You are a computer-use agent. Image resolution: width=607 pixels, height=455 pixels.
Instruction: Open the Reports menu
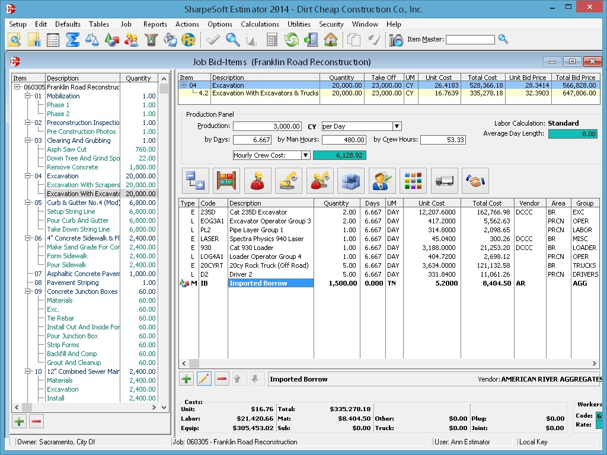point(155,24)
